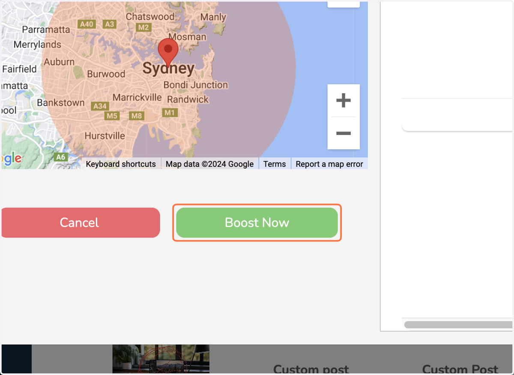
Task: Click the Auburn label on the map
Action: (59, 62)
